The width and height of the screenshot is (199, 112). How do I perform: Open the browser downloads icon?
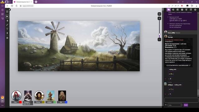tap(197, 6)
